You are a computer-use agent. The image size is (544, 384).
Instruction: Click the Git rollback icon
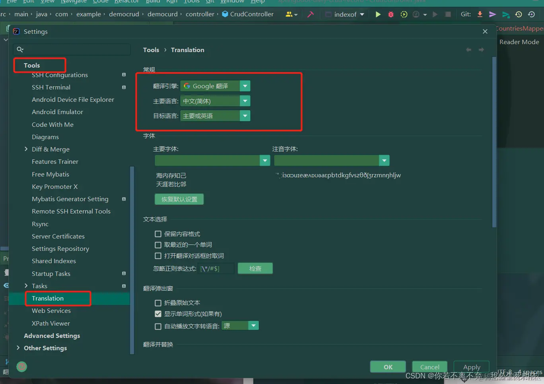pos(531,14)
